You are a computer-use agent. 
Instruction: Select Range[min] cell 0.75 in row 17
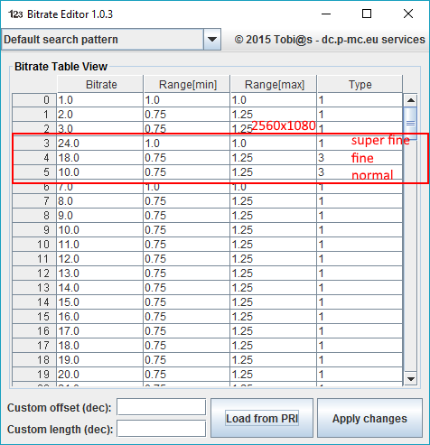(x=187, y=346)
